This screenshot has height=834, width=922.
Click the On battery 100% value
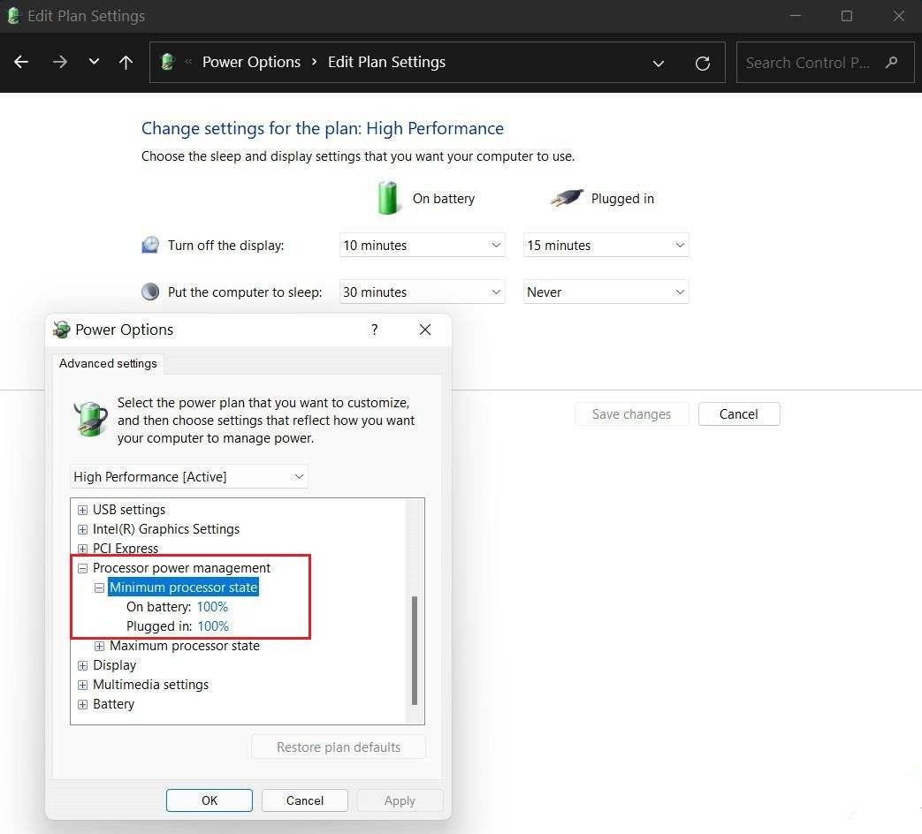tap(212, 607)
